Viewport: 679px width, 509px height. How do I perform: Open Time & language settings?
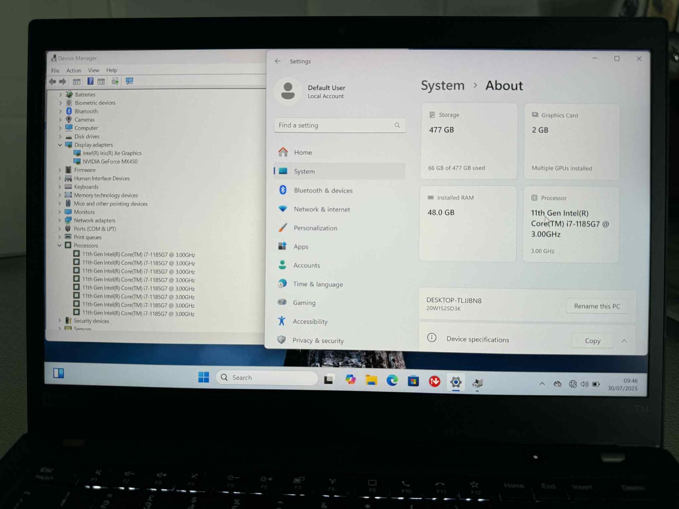[339, 284]
